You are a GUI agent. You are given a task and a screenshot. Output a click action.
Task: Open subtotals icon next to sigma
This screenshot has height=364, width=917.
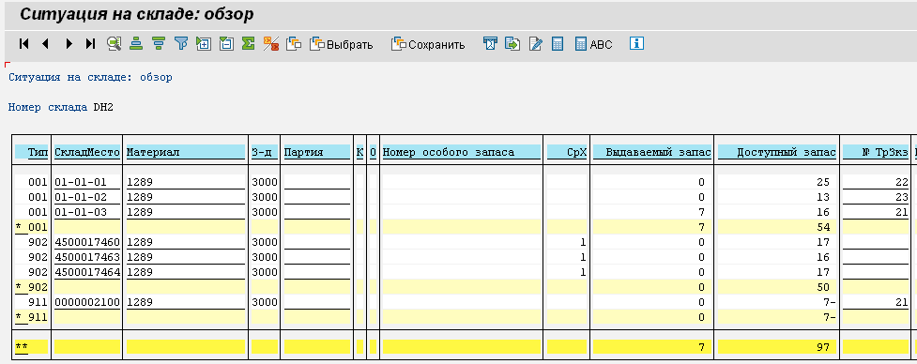pyautogui.click(x=270, y=44)
